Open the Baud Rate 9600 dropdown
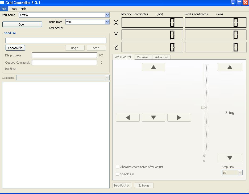The height and width of the screenshot is (194, 249). coord(107,22)
